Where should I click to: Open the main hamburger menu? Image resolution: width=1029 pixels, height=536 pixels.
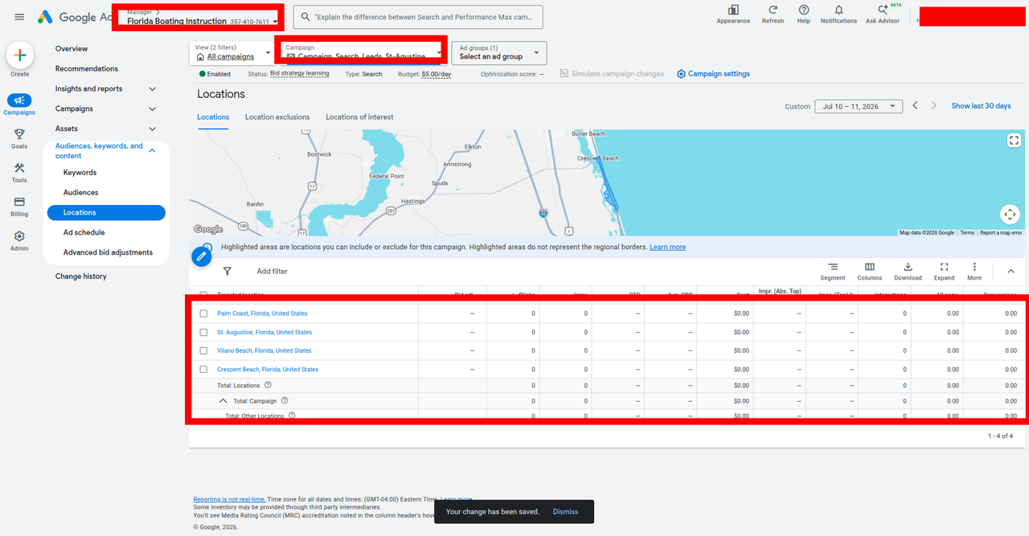[x=19, y=17]
